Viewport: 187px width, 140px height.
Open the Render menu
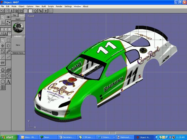pos(59,6)
